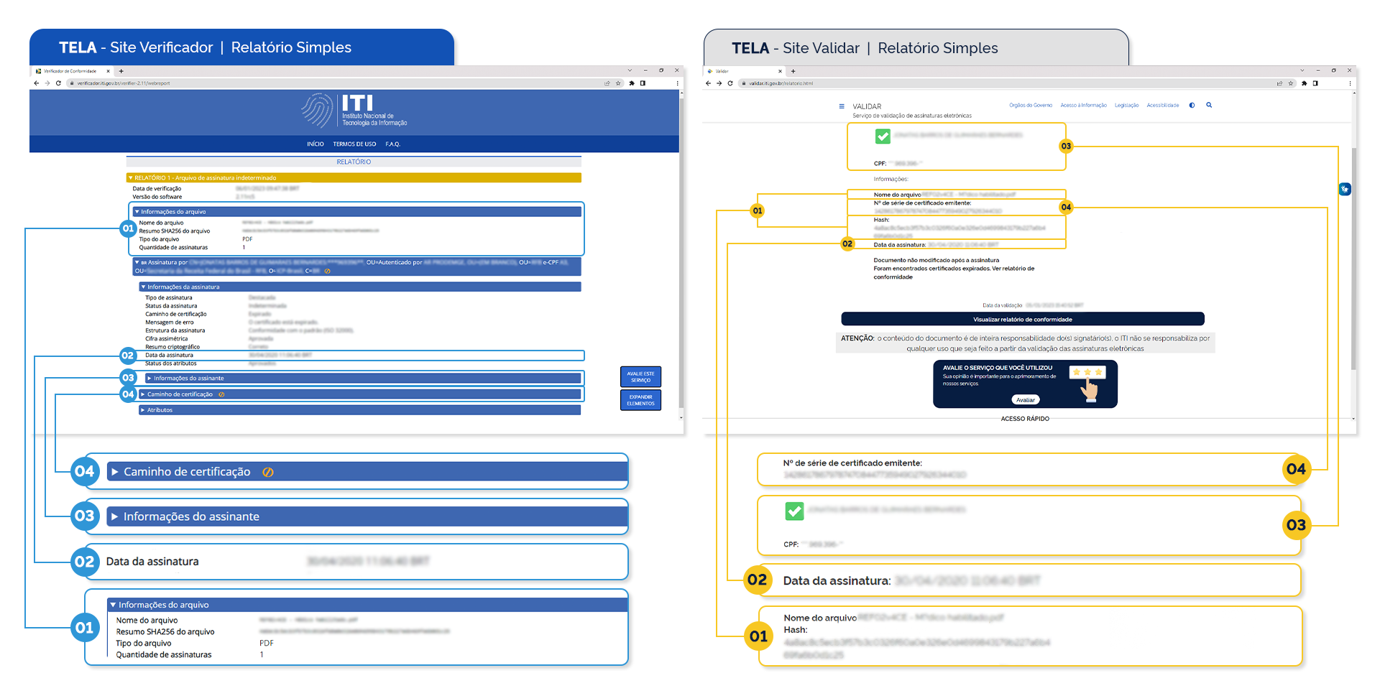
Task: Click the AVALIE ESTE SERVIÇO button
Action: coord(640,377)
